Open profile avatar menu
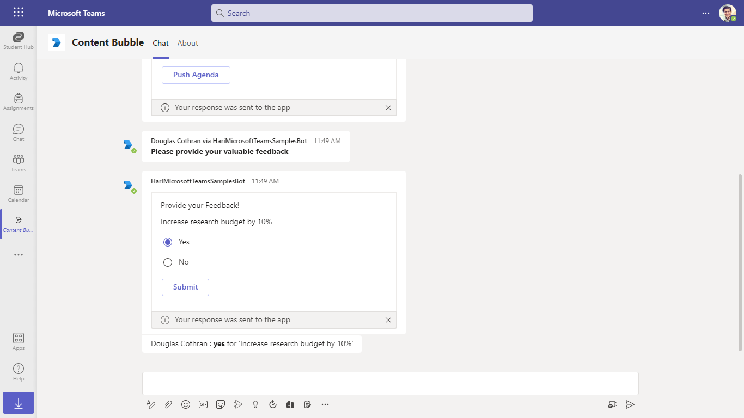This screenshot has height=418, width=744. pyautogui.click(x=727, y=13)
